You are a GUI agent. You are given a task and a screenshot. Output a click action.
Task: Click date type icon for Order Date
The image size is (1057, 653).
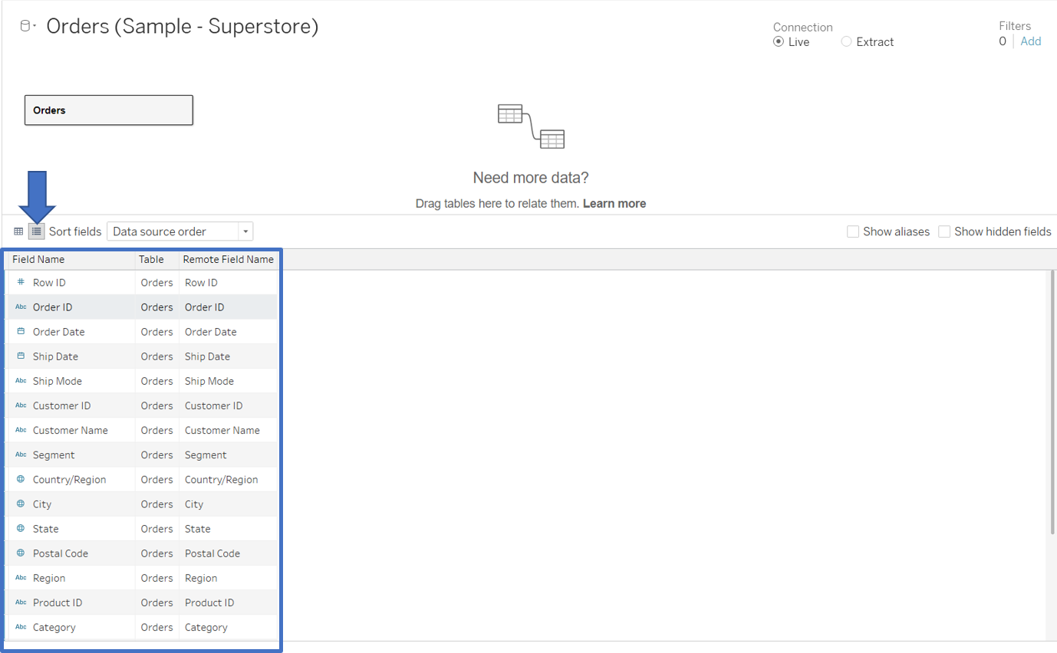[x=21, y=332]
